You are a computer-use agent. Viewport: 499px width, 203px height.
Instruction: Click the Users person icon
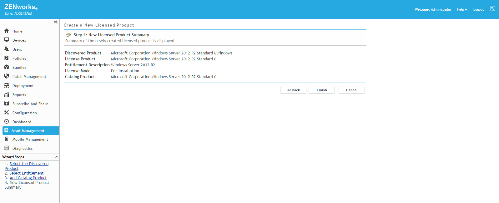pyautogui.click(x=7, y=49)
